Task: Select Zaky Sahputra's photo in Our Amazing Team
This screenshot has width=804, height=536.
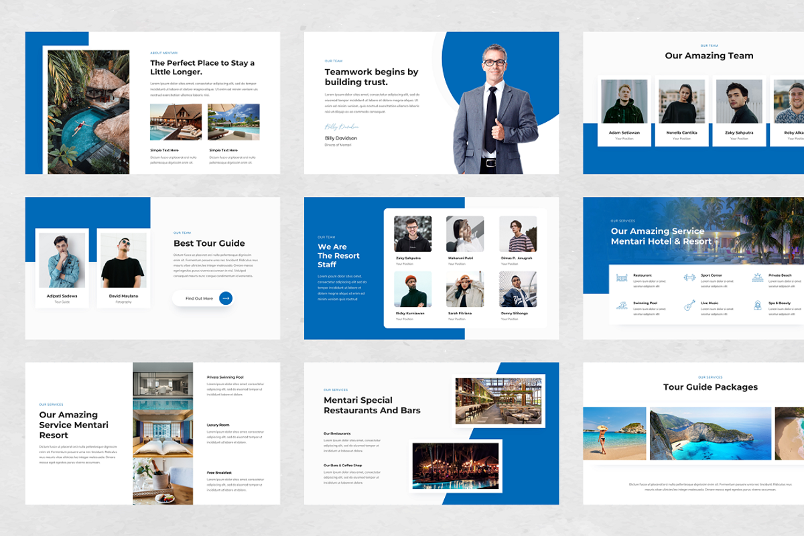Action: pos(740,101)
